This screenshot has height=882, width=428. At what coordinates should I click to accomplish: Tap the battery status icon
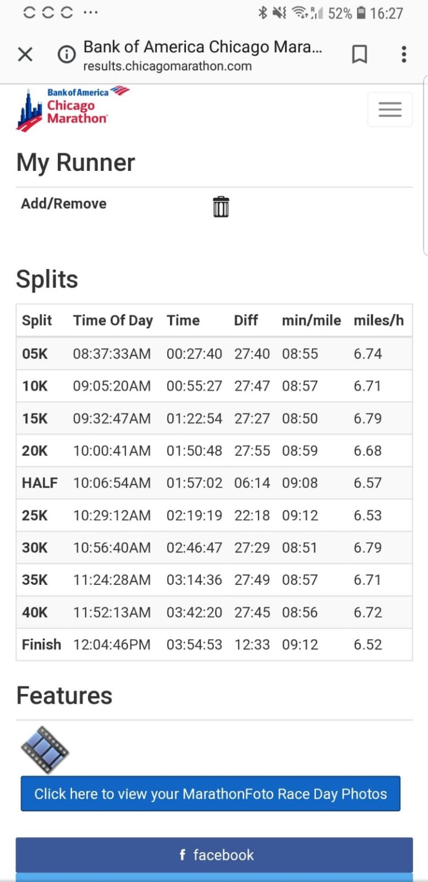(x=361, y=13)
